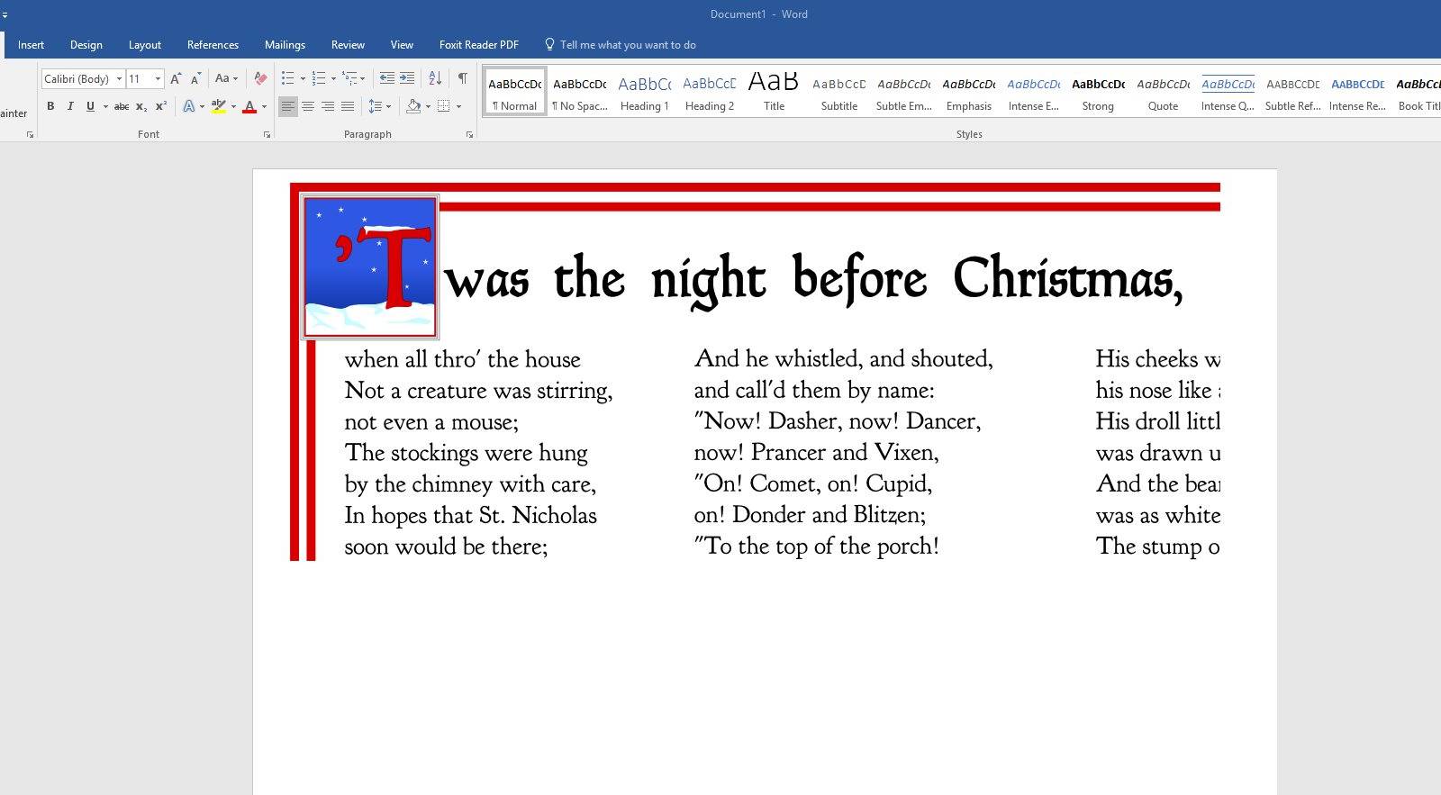Open the Change Case (Aa) dropdown
Image resolution: width=1441 pixels, height=795 pixels.
click(226, 78)
